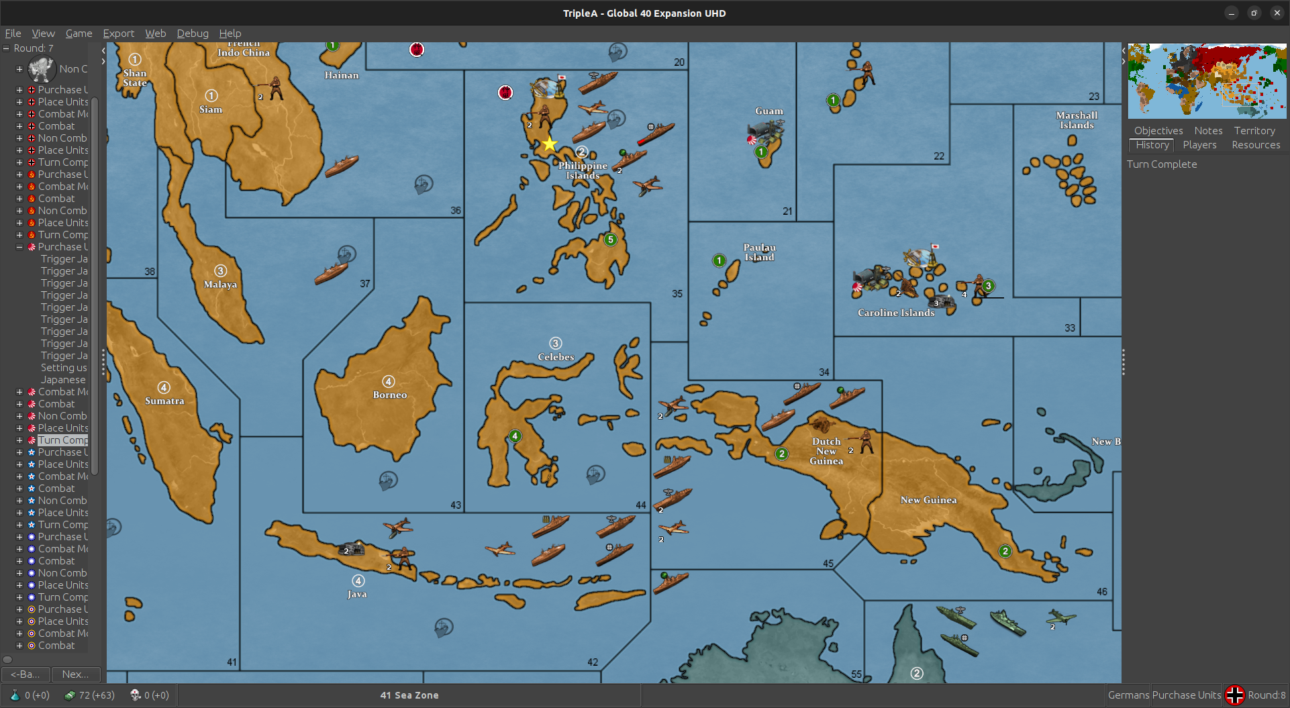
Task: Click the '41 Sea Zone' status label
Action: tap(409, 695)
